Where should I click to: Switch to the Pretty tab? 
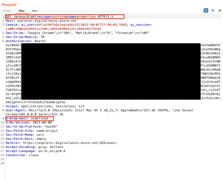[7, 11]
